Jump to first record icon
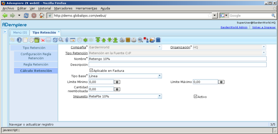 [98, 40]
